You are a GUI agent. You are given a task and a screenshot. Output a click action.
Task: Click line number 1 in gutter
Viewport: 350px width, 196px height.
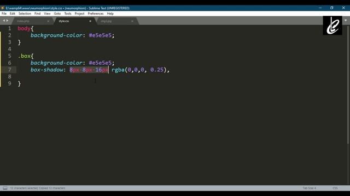click(x=10, y=28)
